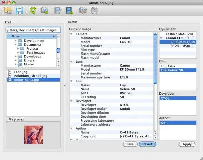Click the Film type row
203x160 pixels.
coord(111,50)
